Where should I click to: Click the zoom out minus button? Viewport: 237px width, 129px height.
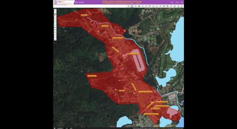point(55,13)
